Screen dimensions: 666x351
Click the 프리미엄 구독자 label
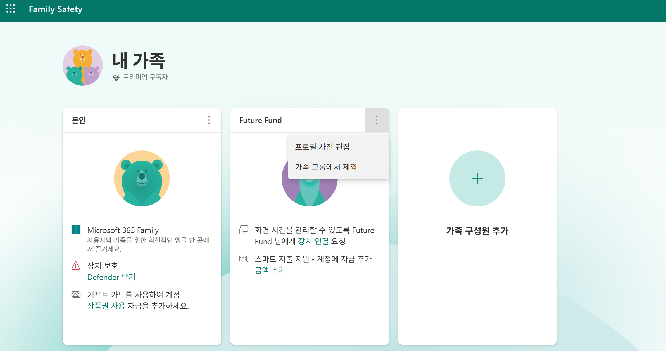(x=145, y=77)
